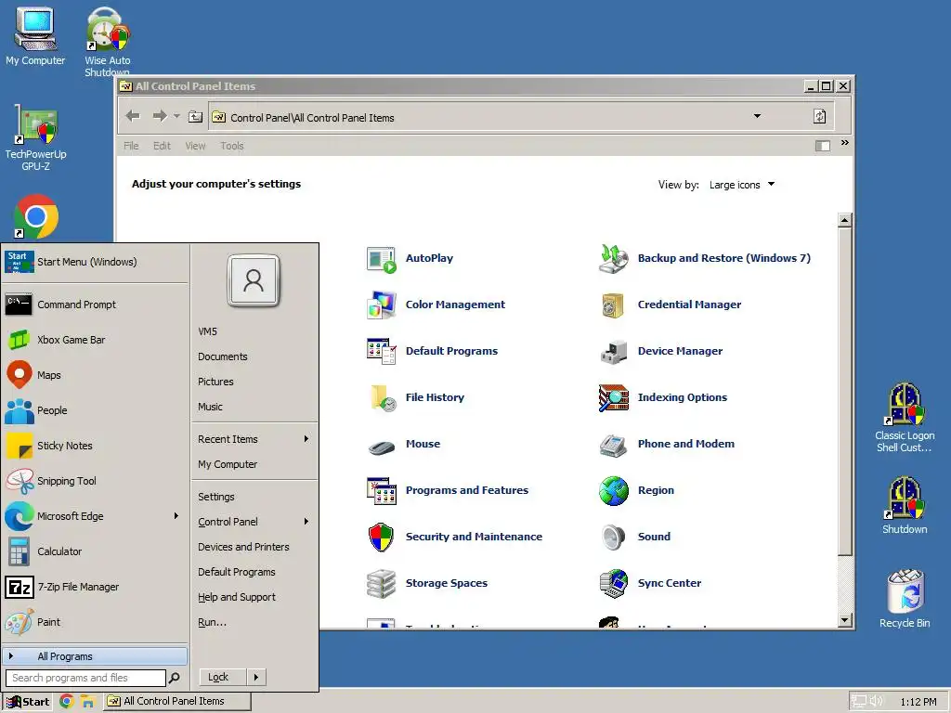
Task: Click the Back arrow in Control Panel
Action: pyautogui.click(x=133, y=116)
